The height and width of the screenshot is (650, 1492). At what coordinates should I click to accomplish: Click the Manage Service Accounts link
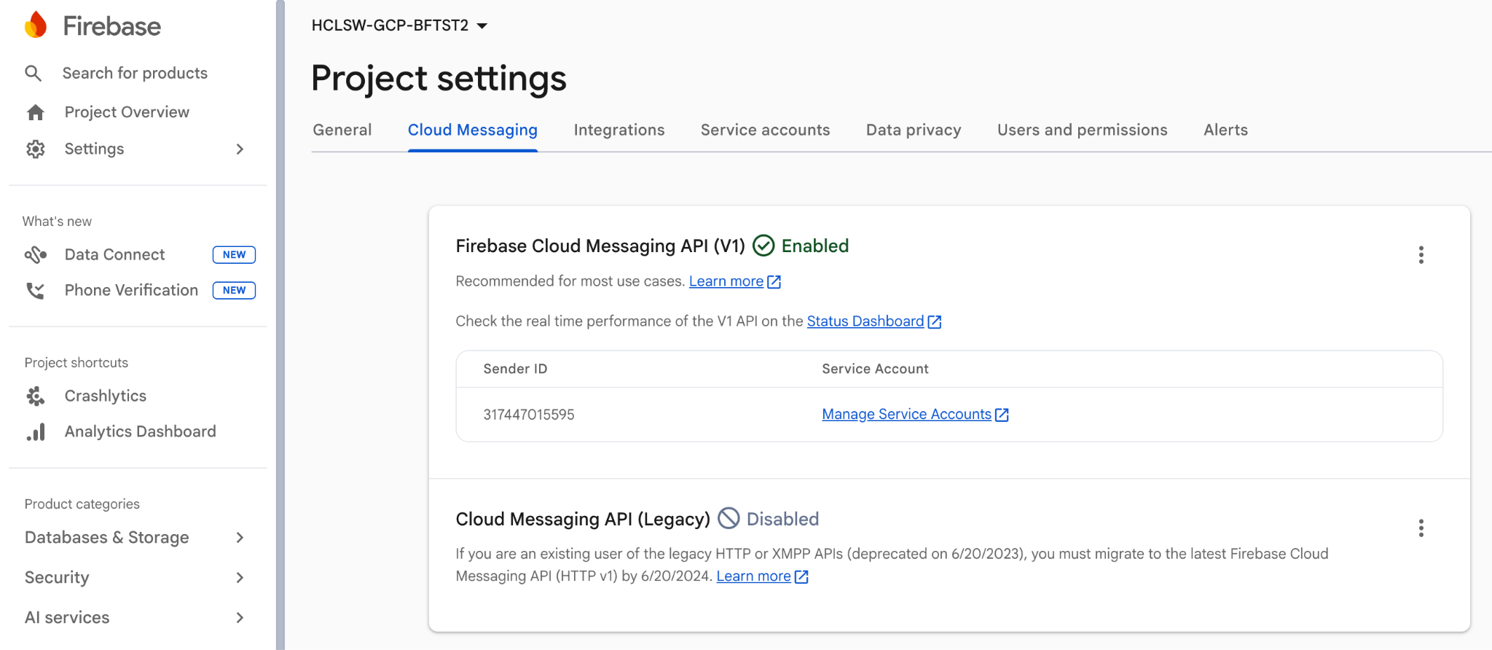pyautogui.click(x=907, y=414)
